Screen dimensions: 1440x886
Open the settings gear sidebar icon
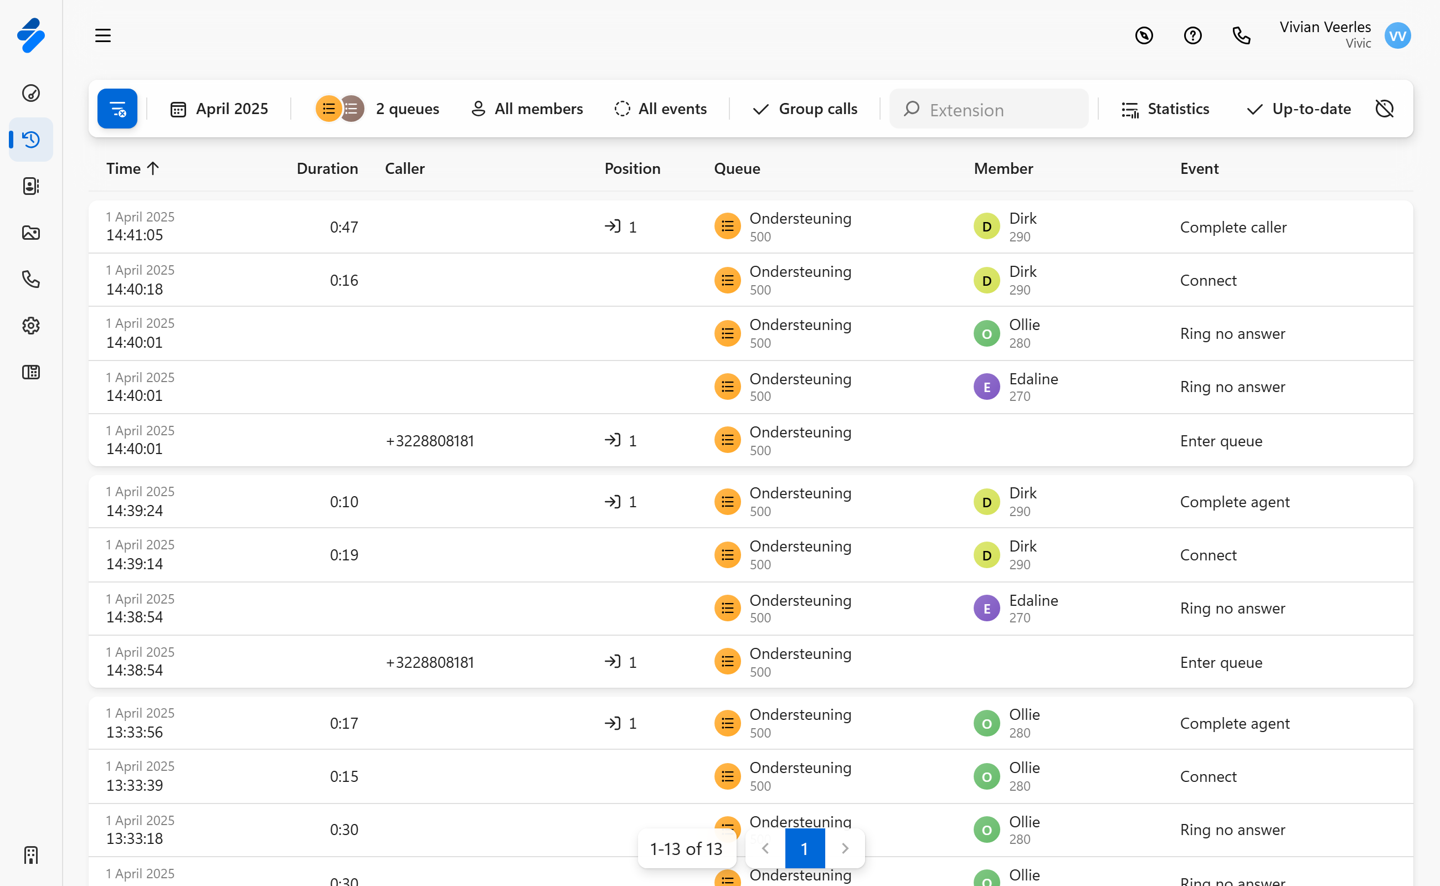(x=31, y=326)
